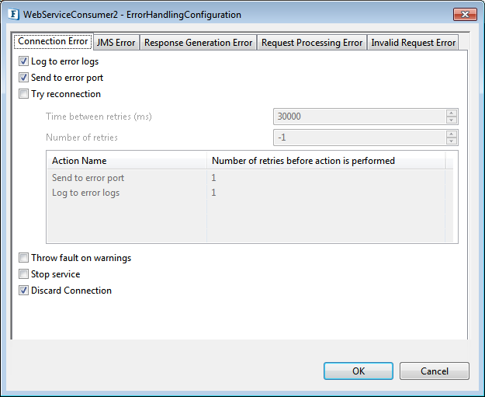Decrease Time between retries with down arrow

tap(452, 120)
